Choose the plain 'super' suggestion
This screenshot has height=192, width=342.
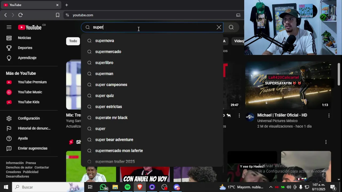pos(152,129)
